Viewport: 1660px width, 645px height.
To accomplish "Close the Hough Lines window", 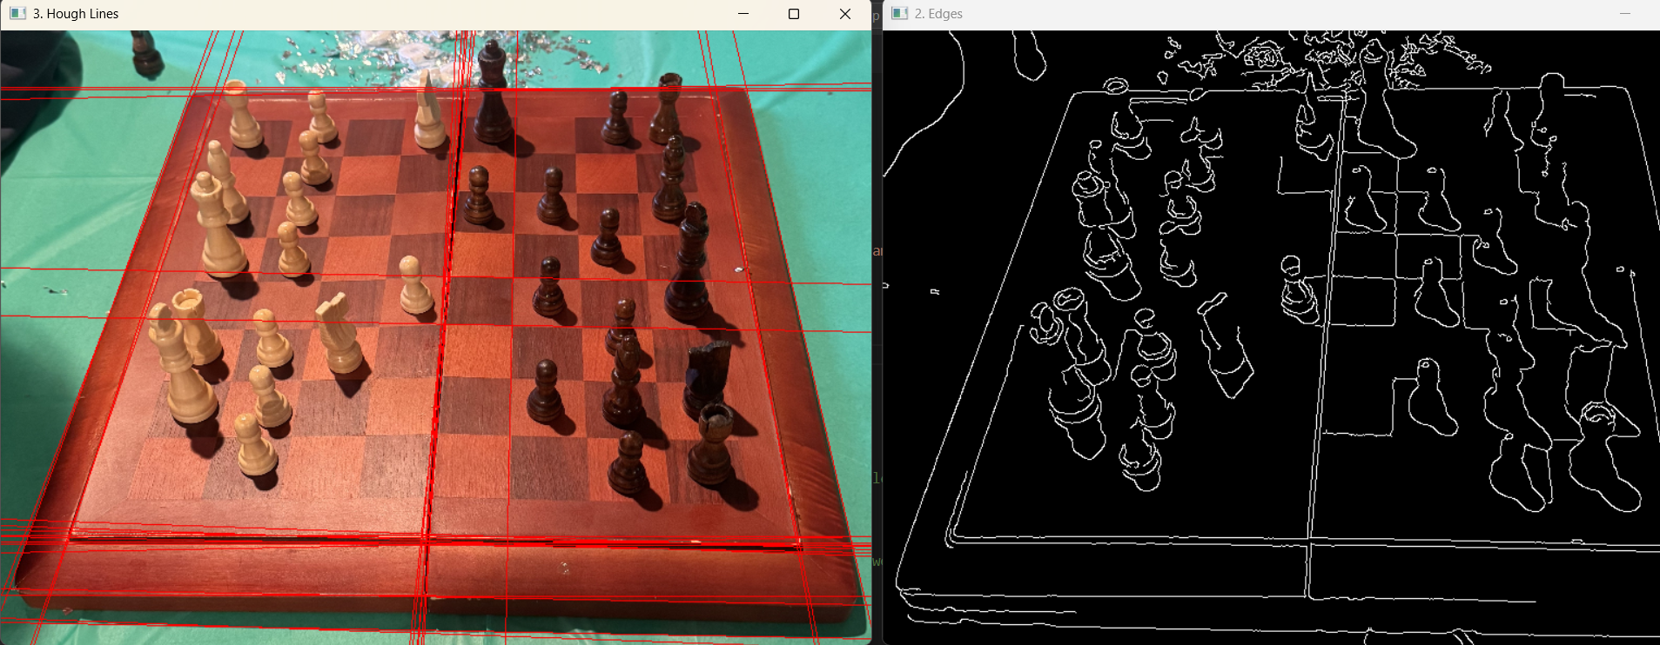I will click(844, 14).
